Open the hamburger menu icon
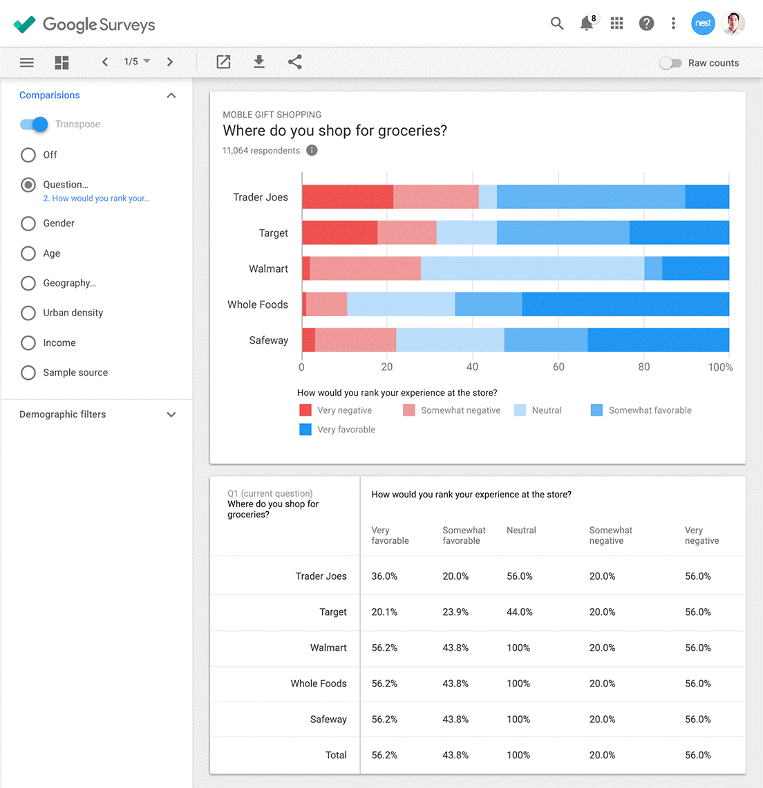Screen dimensions: 763x788 click(x=26, y=62)
